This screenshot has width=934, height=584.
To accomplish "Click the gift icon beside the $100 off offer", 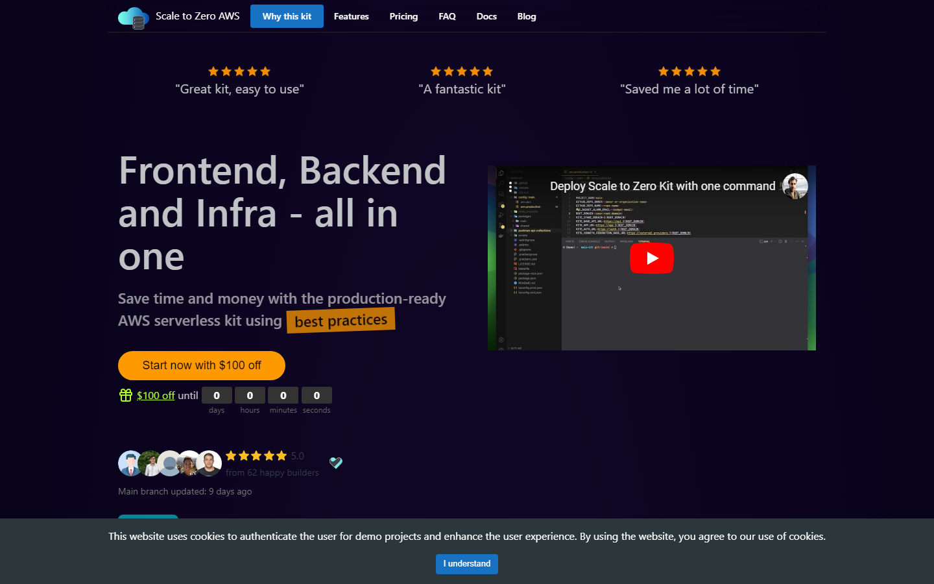I will (x=125, y=395).
